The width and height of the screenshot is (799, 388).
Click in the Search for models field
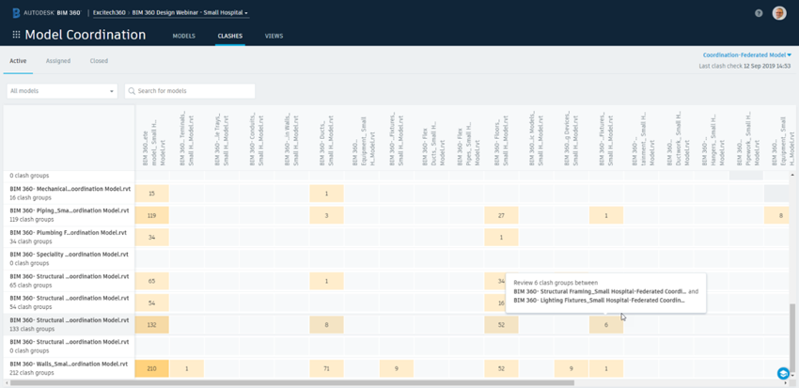[190, 91]
